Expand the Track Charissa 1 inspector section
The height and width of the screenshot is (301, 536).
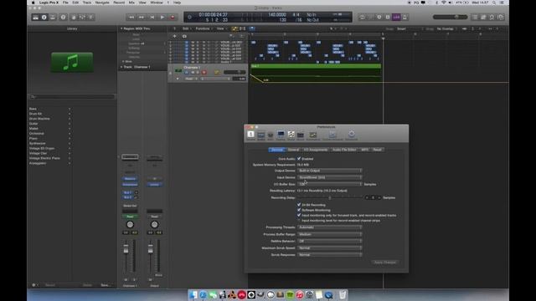click(x=121, y=67)
